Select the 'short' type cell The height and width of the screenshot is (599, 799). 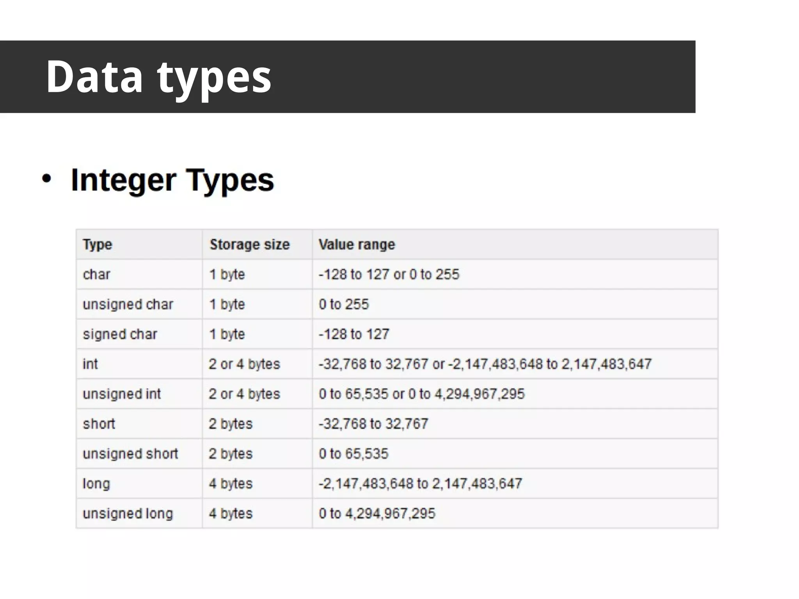click(99, 424)
